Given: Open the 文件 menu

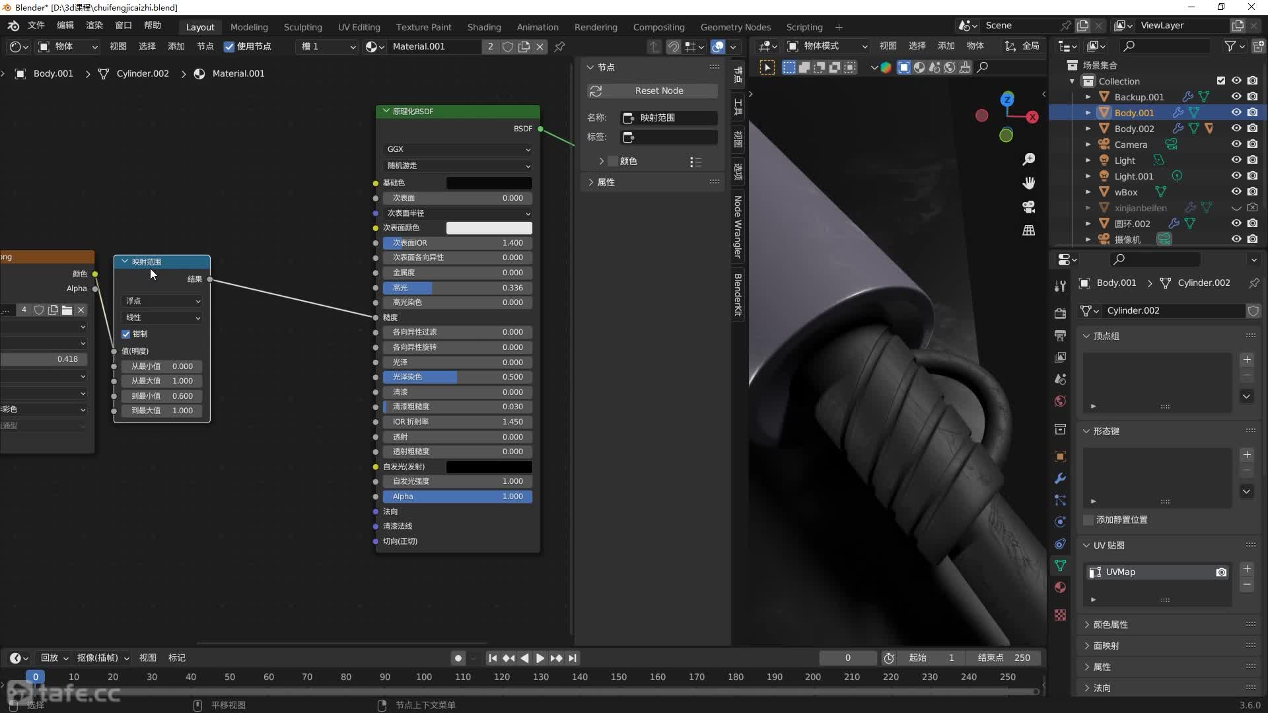Looking at the screenshot, I should coord(36,25).
